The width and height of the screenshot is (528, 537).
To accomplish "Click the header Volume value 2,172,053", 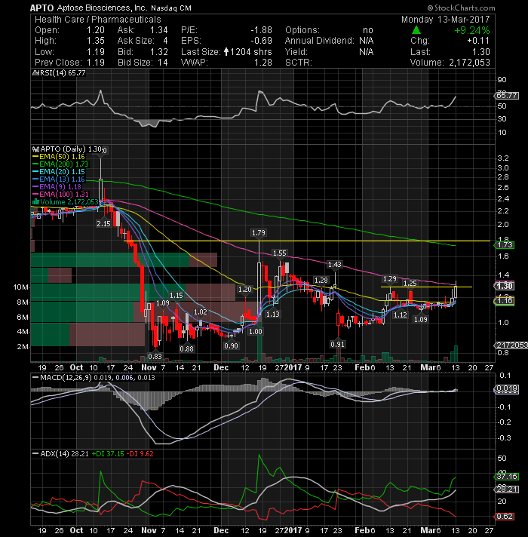I will [x=469, y=63].
